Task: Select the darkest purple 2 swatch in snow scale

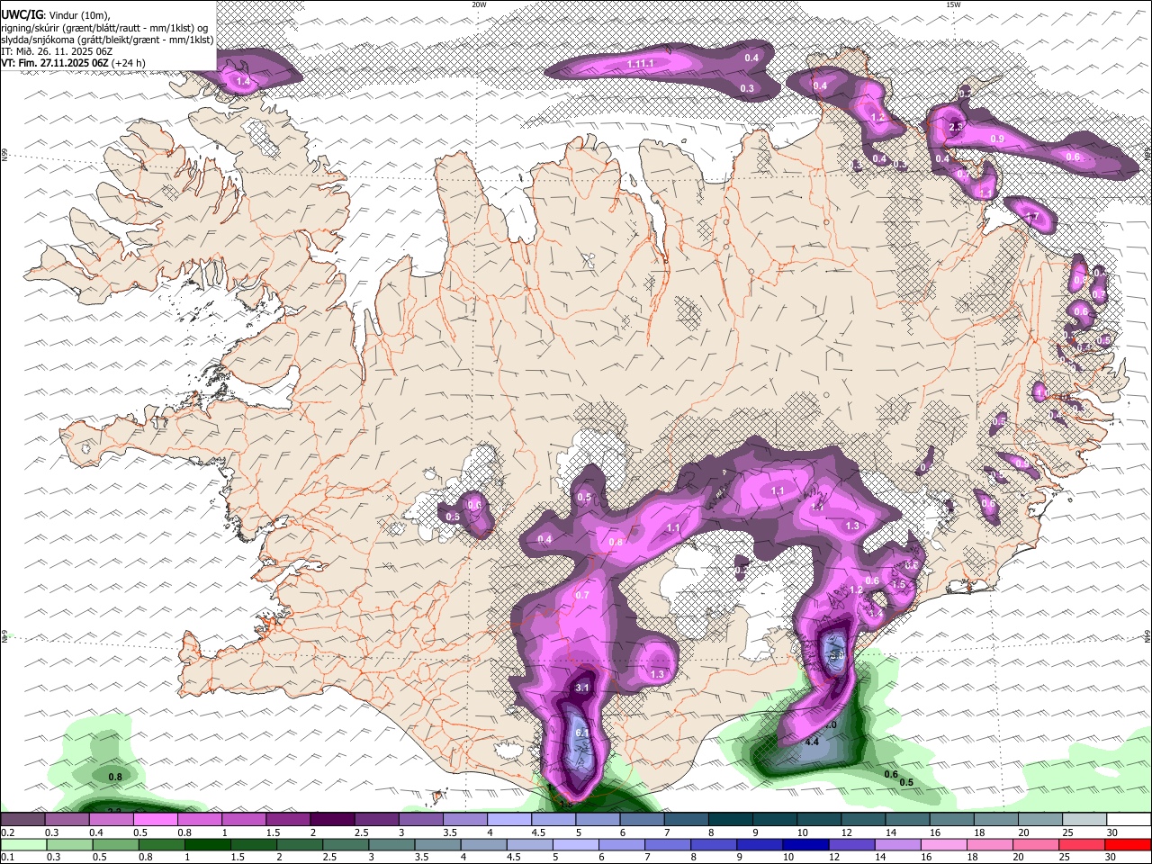Action: 331,820
